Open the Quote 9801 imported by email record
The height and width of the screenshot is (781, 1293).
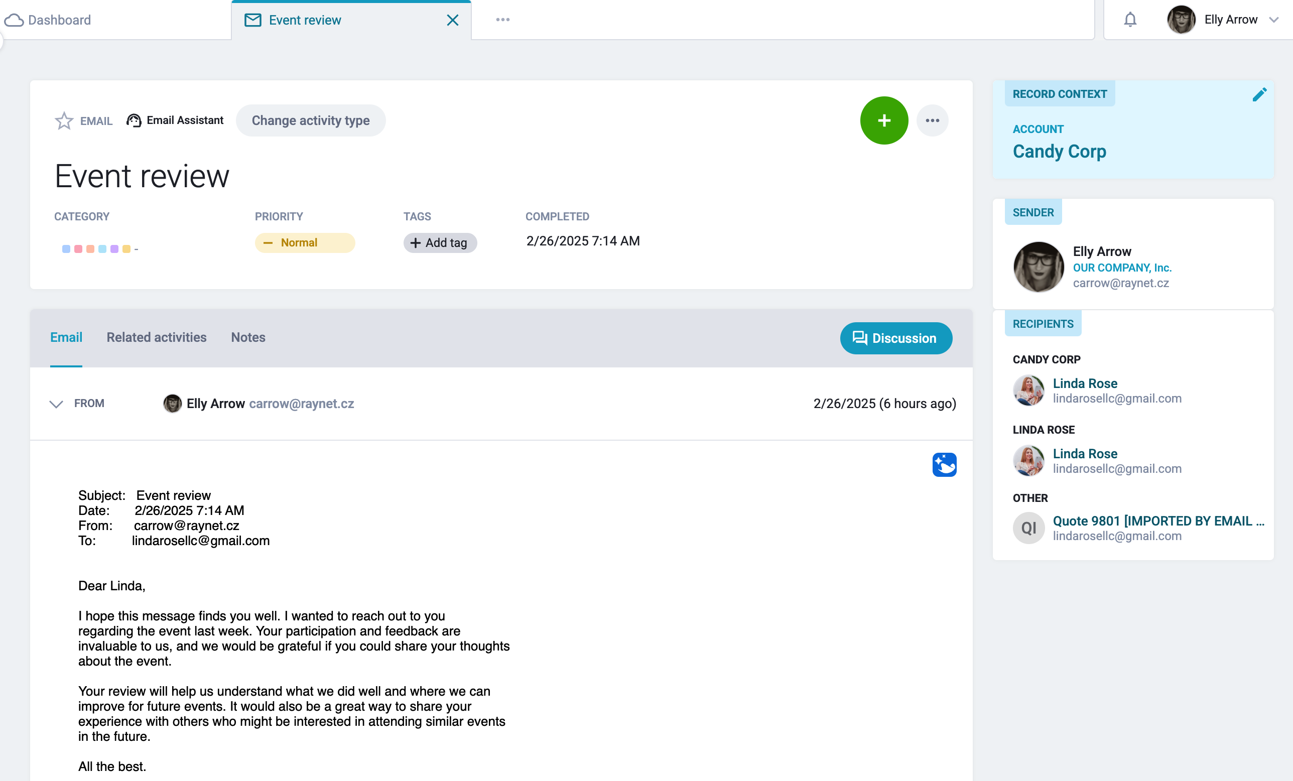[x=1158, y=521]
